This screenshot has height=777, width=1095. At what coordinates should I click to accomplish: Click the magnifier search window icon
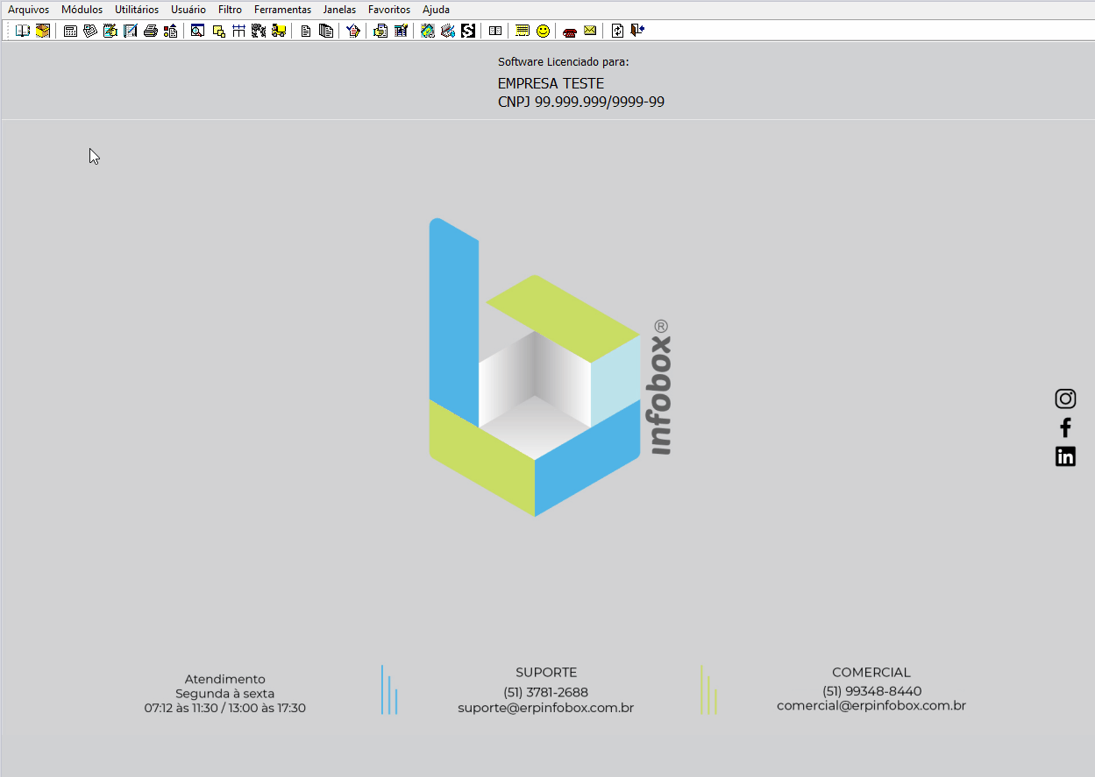(197, 31)
